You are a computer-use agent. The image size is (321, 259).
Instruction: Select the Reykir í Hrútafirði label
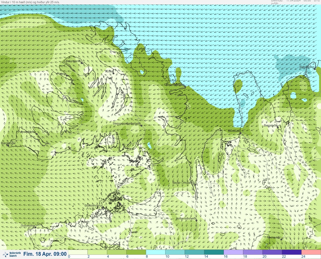point(184,183)
